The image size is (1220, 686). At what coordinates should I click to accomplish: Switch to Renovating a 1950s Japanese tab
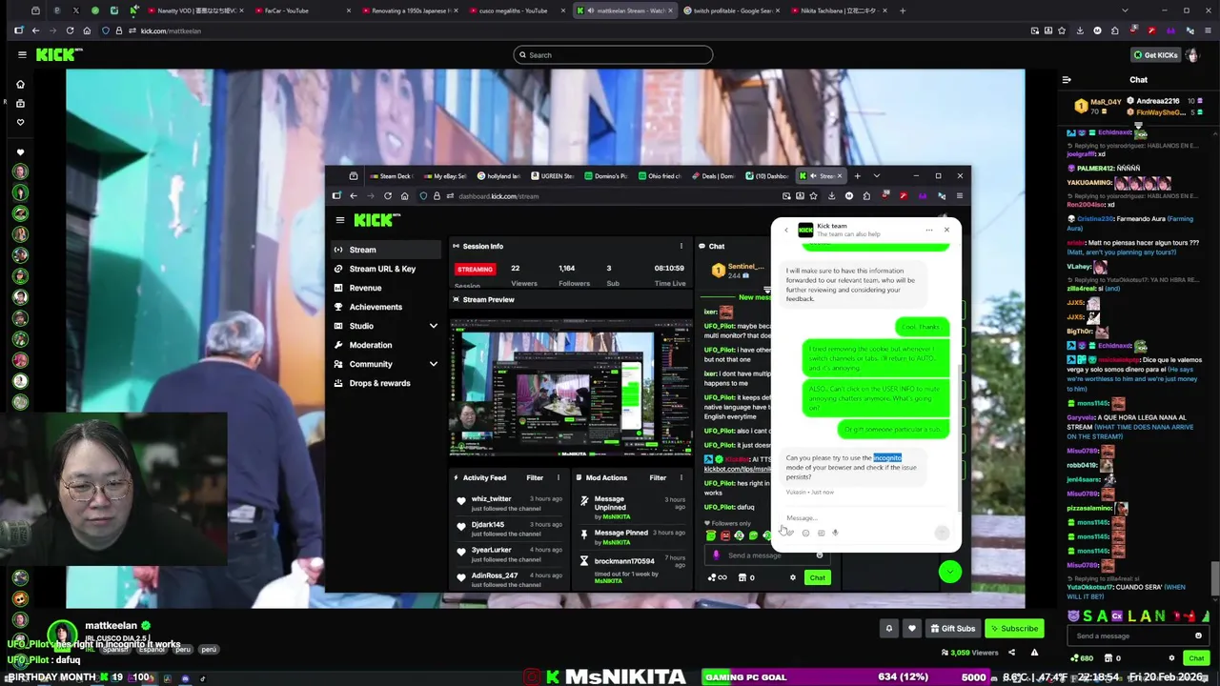coord(410,10)
